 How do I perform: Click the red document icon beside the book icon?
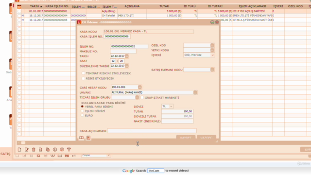(x=88, y=138)
